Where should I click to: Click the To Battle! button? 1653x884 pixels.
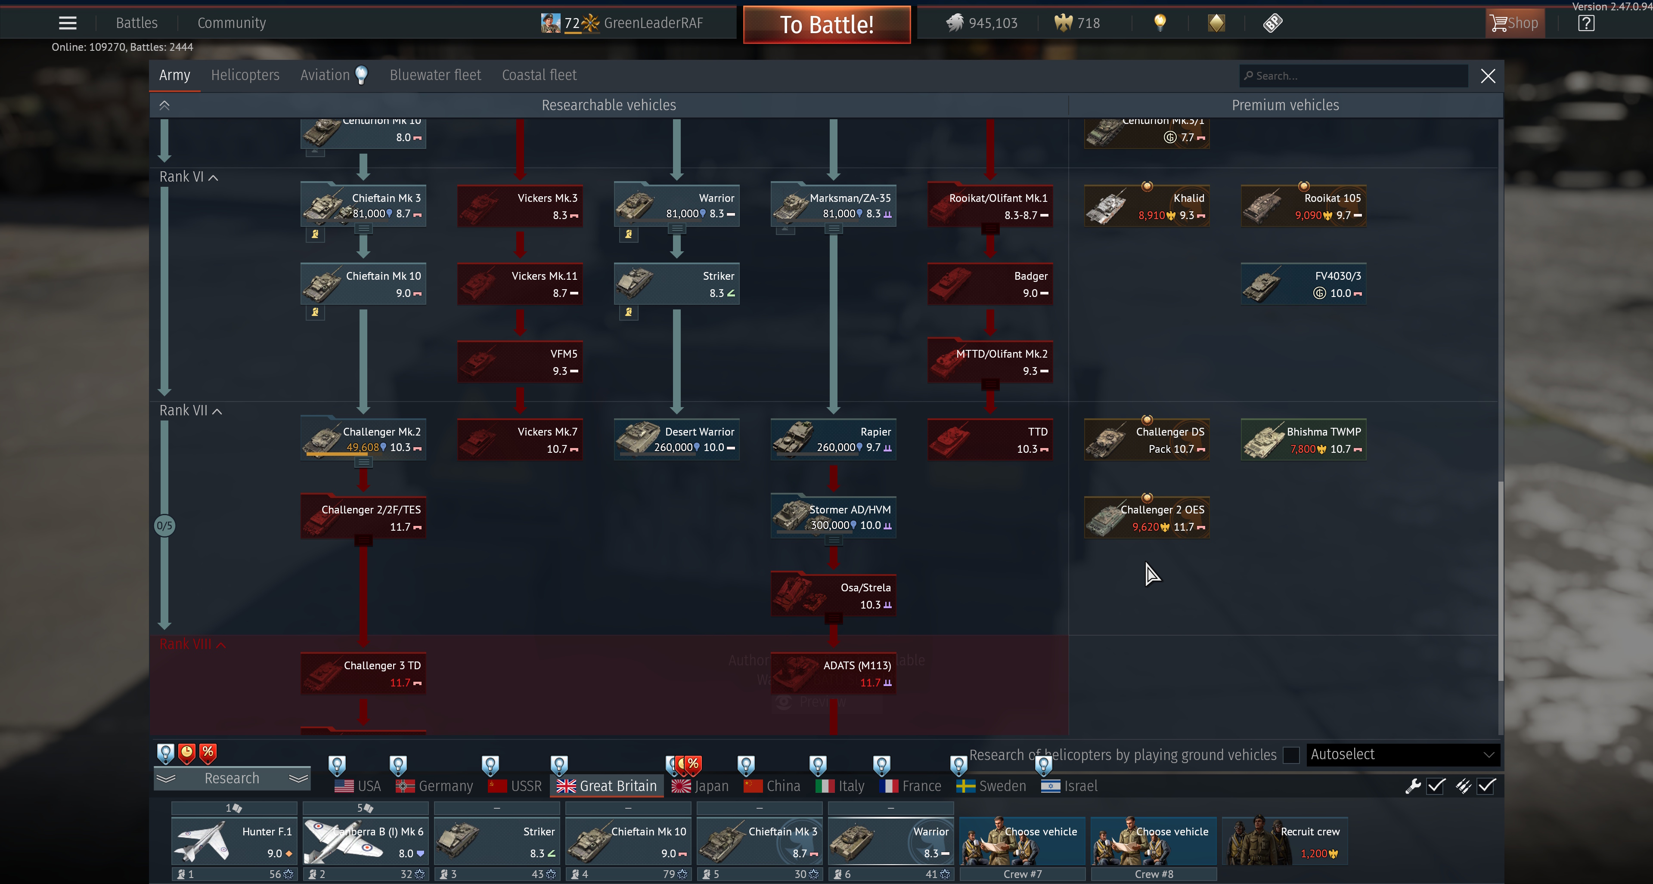827,25
